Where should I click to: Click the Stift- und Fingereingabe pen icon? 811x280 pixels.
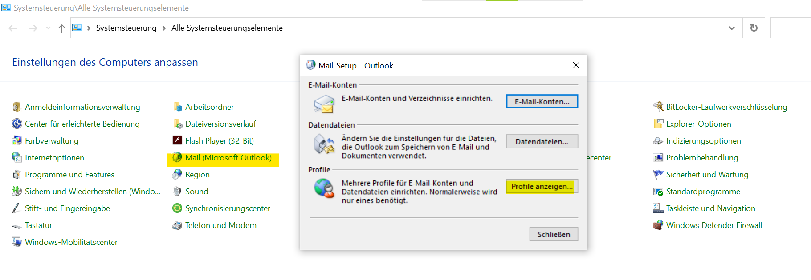(16, 208)
